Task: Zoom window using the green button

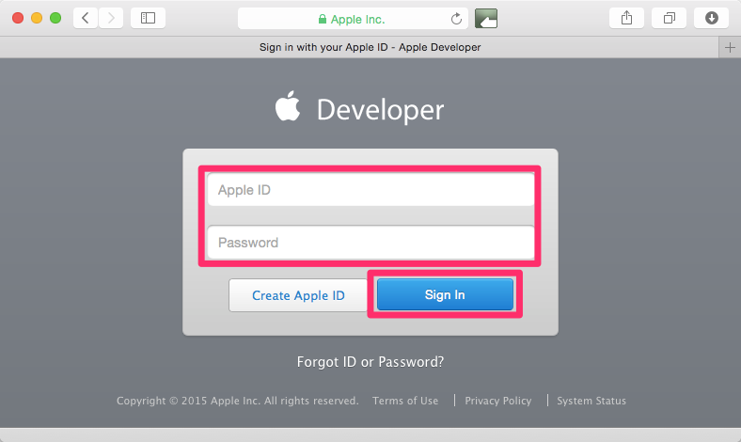Action: pos(55,19)
